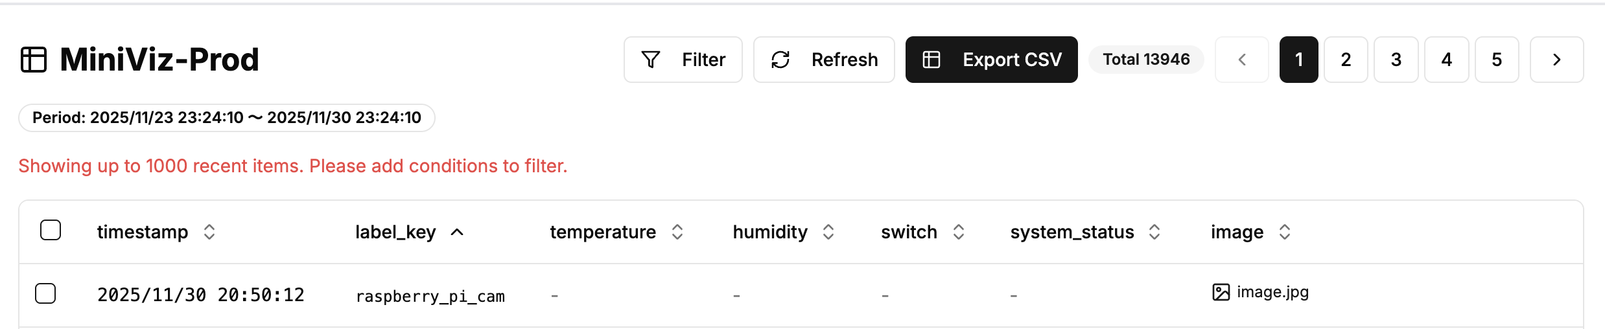Sort by temperature column arrows
1605x329 pixels.
tap(677, 232)
